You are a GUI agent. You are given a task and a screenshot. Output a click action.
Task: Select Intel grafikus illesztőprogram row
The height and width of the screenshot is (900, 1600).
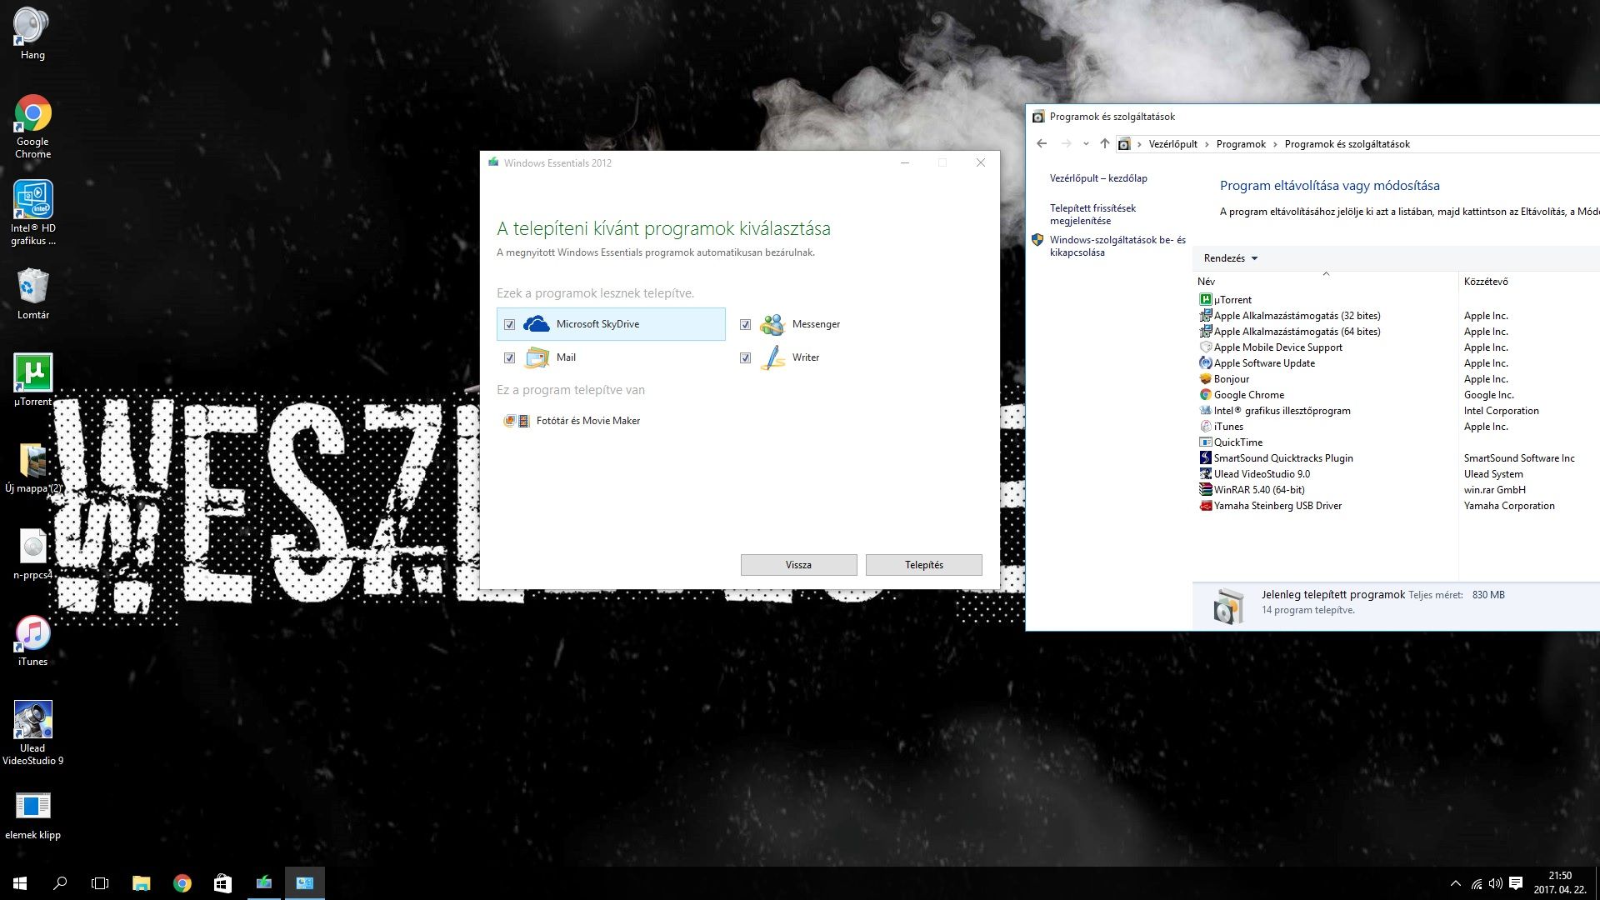point(1275,411)
